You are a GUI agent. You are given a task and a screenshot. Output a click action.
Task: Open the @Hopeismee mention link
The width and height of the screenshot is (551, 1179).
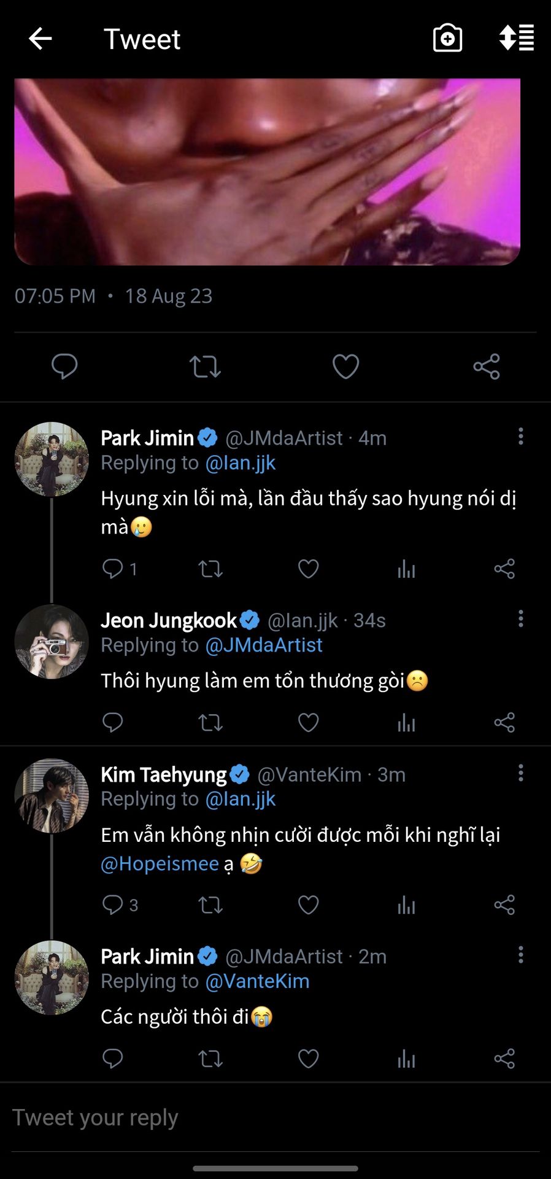(x=160, y=864)
